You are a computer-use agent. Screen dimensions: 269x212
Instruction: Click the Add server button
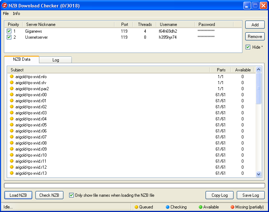(255, 25)
